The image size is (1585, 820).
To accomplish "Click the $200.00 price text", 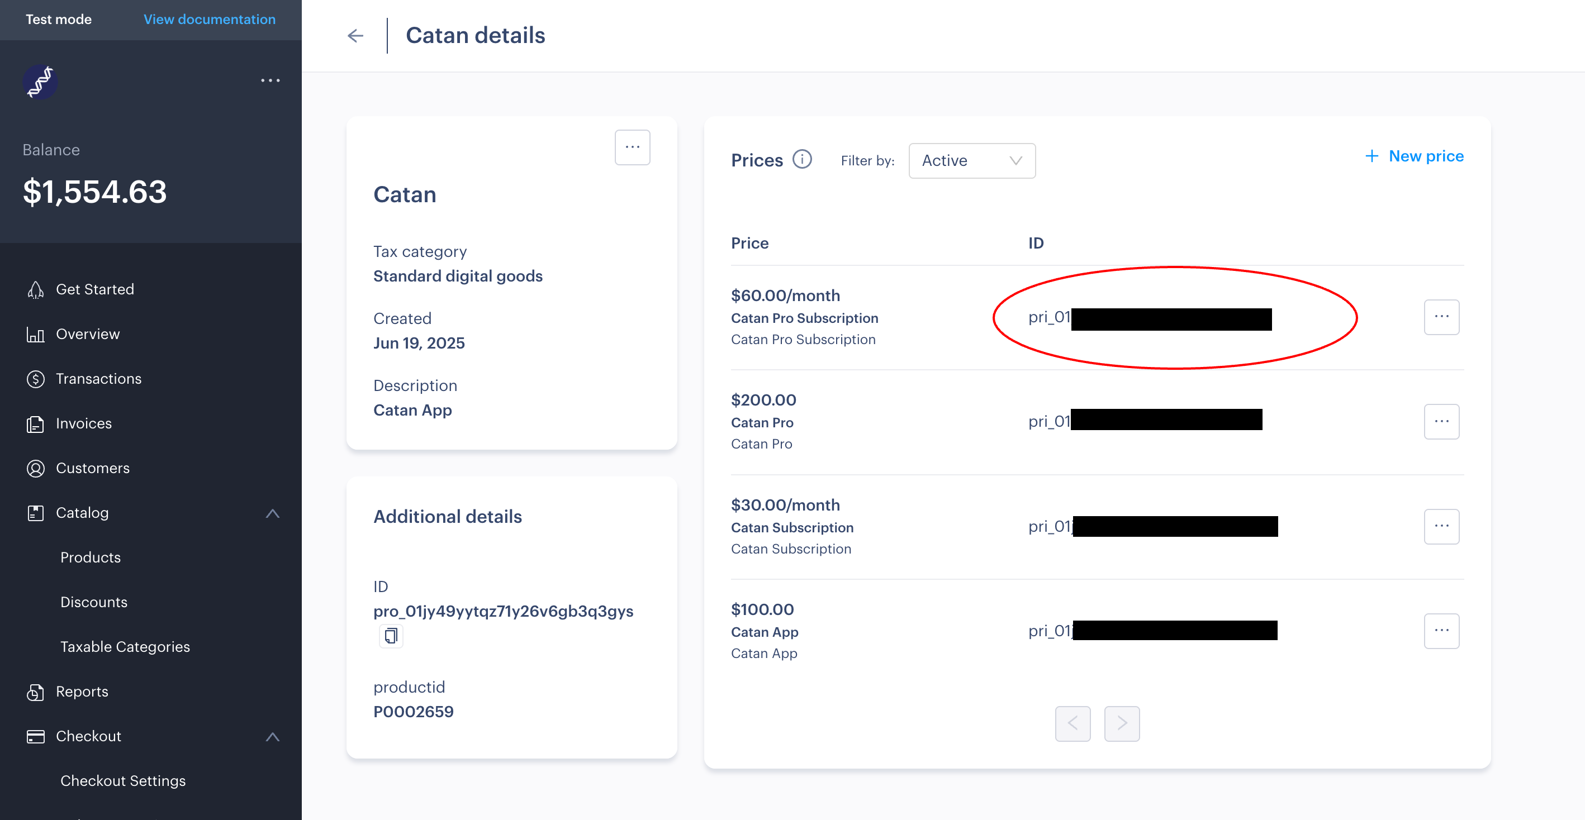I will click(x=763, y=401).
